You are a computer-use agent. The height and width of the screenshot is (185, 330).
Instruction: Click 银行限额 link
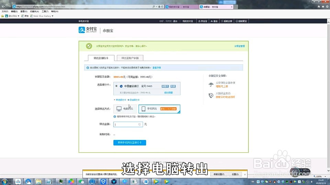168,93
